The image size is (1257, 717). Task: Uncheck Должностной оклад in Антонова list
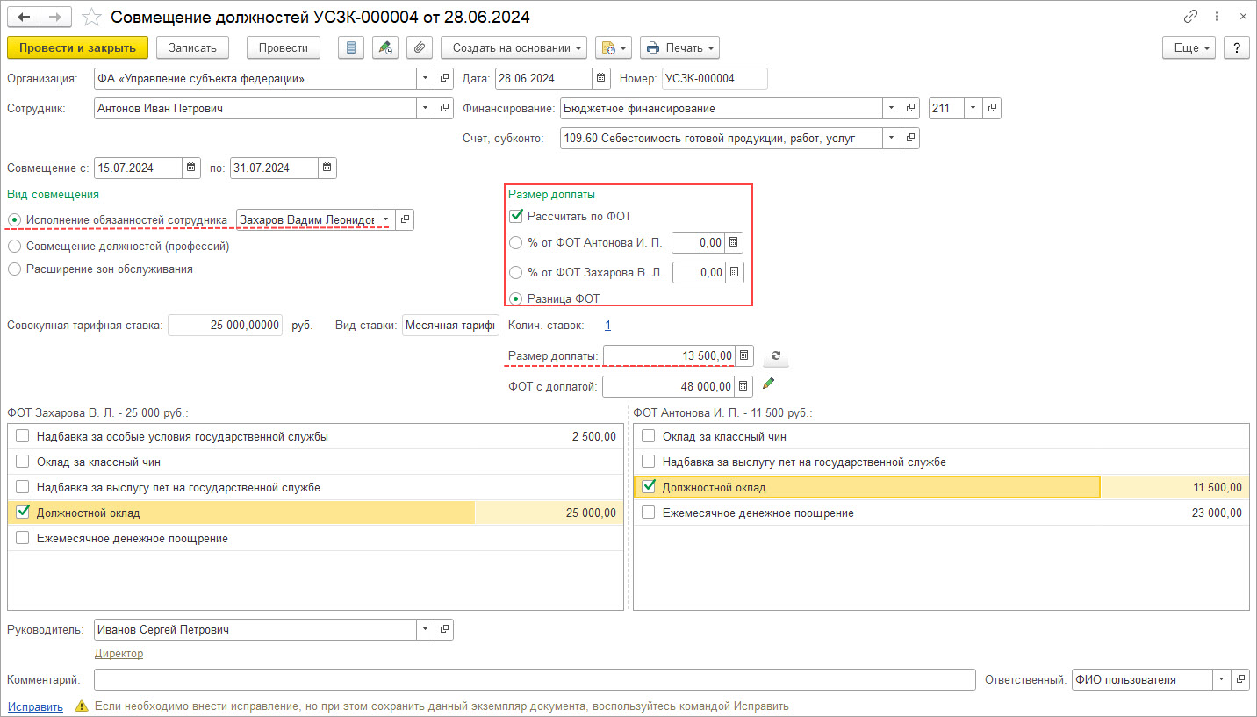(649, 486)
